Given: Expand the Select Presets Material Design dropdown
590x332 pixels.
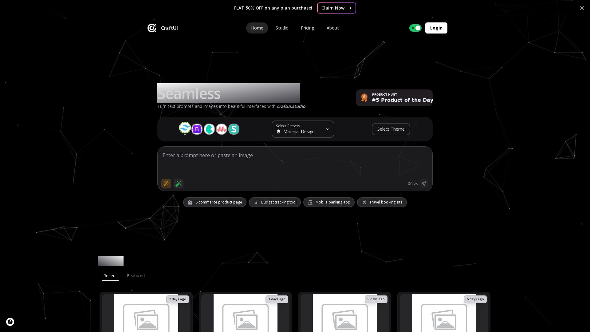Looking at the screenshot, I should pyautogui.click(x=303, y=129).
